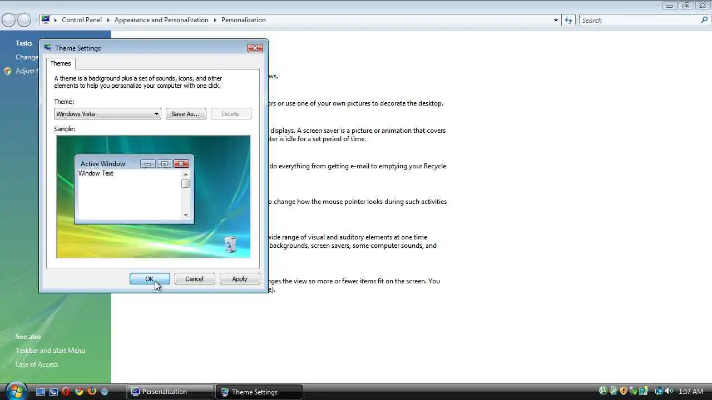The height and width of the screenshot is (400, 712).
Task: Click the green checkmark tray icon
Action: [634, 392]
